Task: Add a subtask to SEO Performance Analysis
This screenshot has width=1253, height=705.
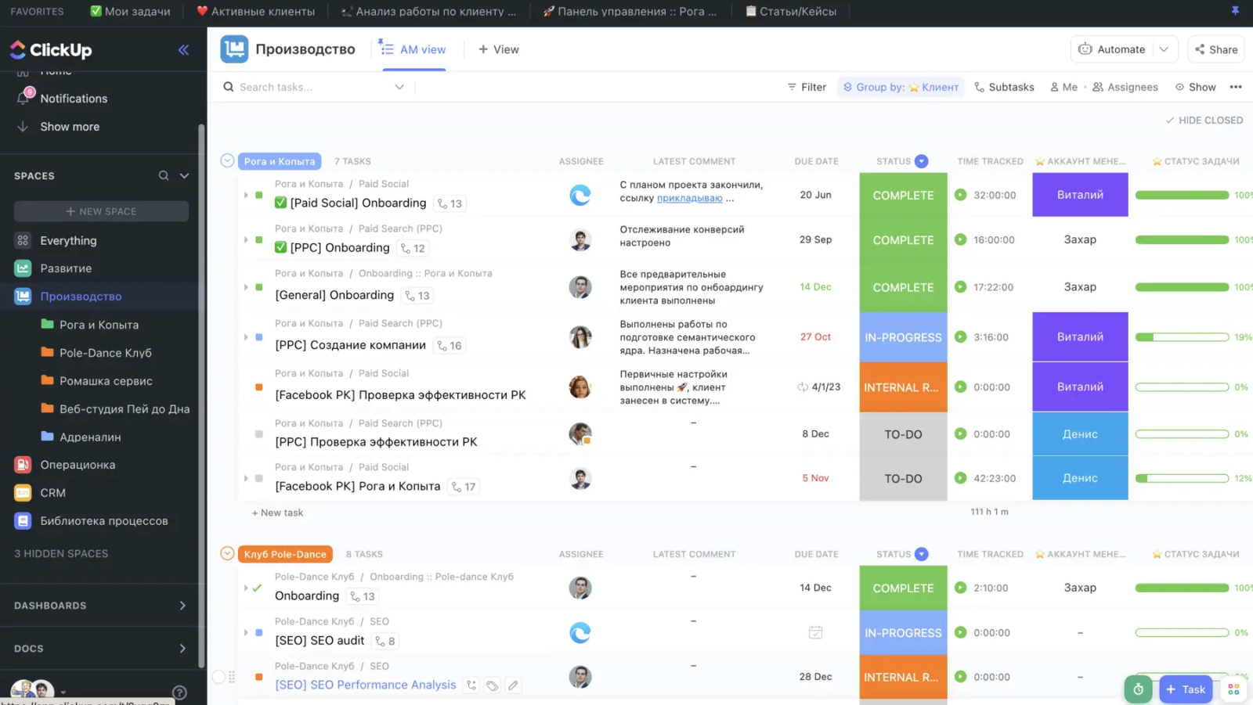Action: point(471,685)
